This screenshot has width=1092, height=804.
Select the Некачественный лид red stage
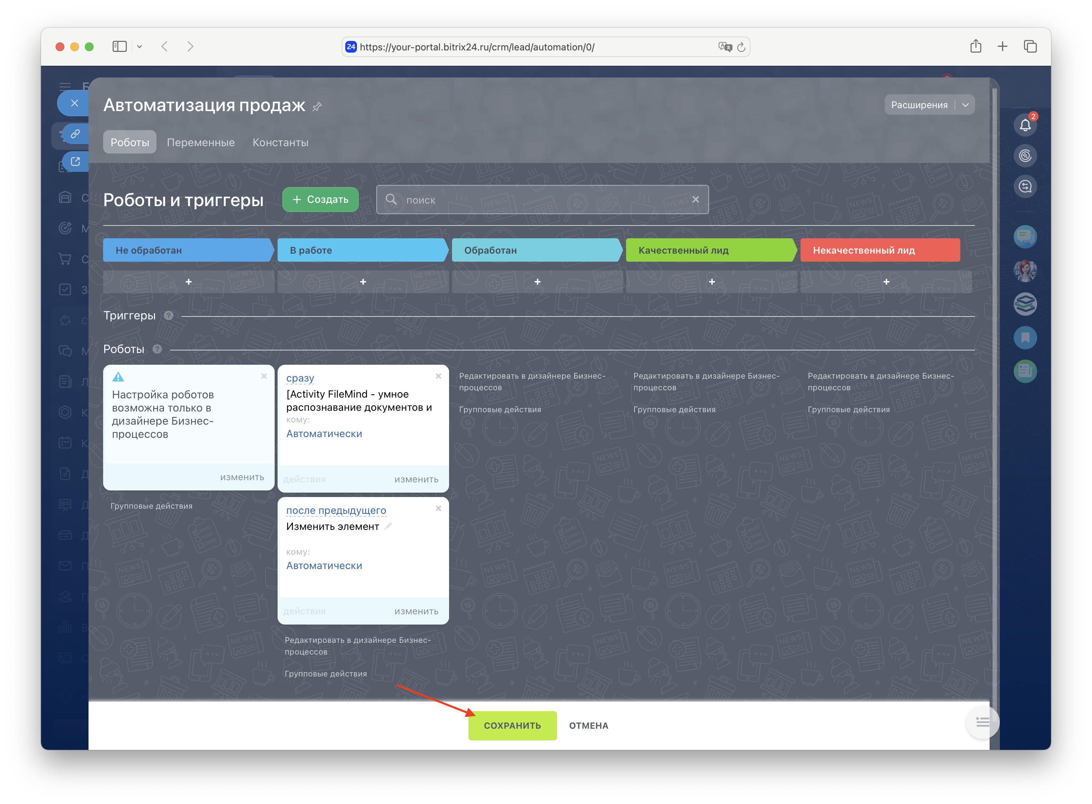tap(880, 250)
